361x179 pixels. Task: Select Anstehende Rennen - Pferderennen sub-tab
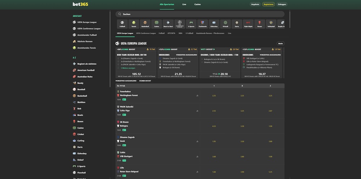click(x=210, y=33)
